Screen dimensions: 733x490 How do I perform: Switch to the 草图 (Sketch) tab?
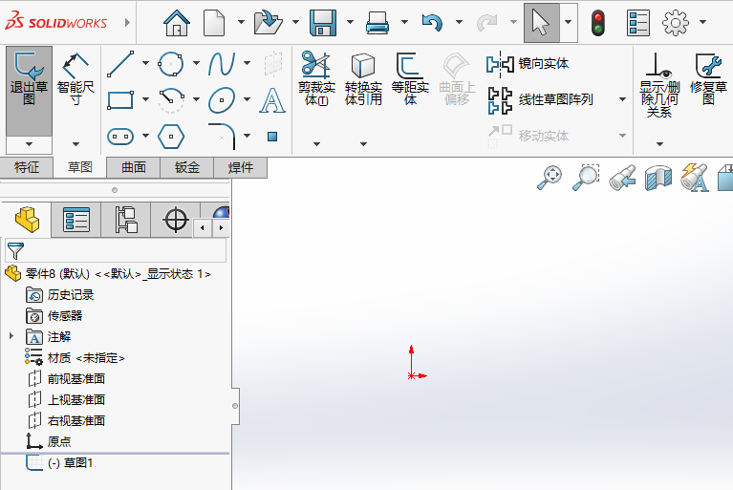(x=80, y=167)
